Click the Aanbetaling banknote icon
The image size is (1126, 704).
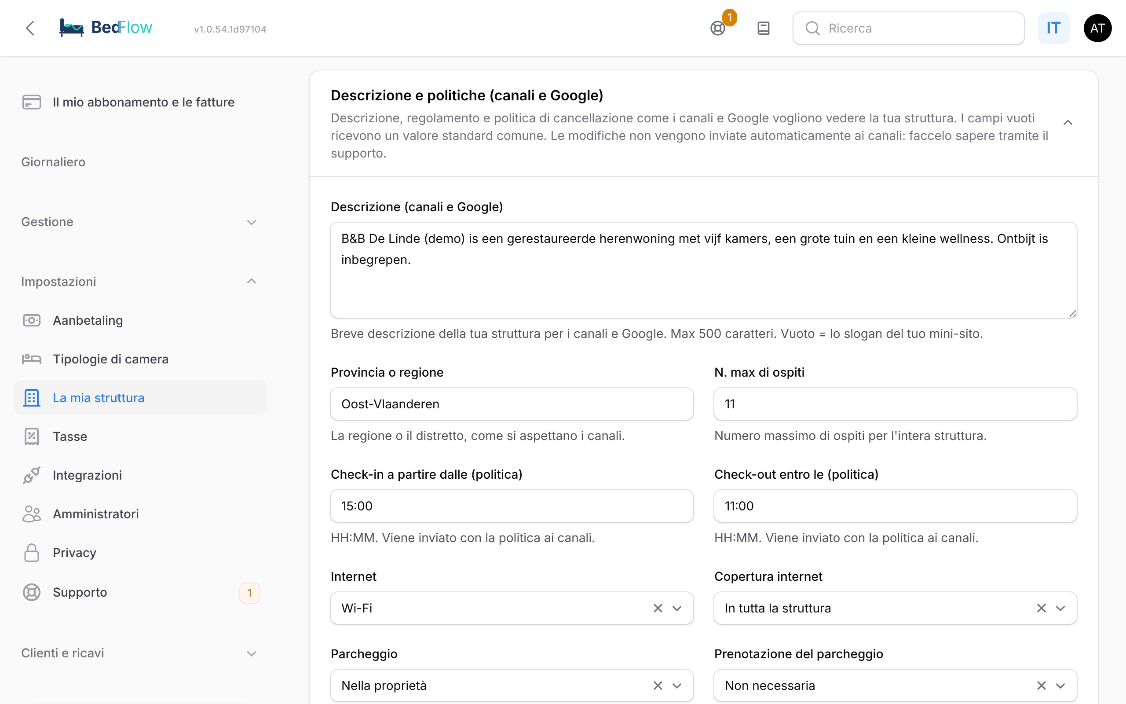[32, 320]
